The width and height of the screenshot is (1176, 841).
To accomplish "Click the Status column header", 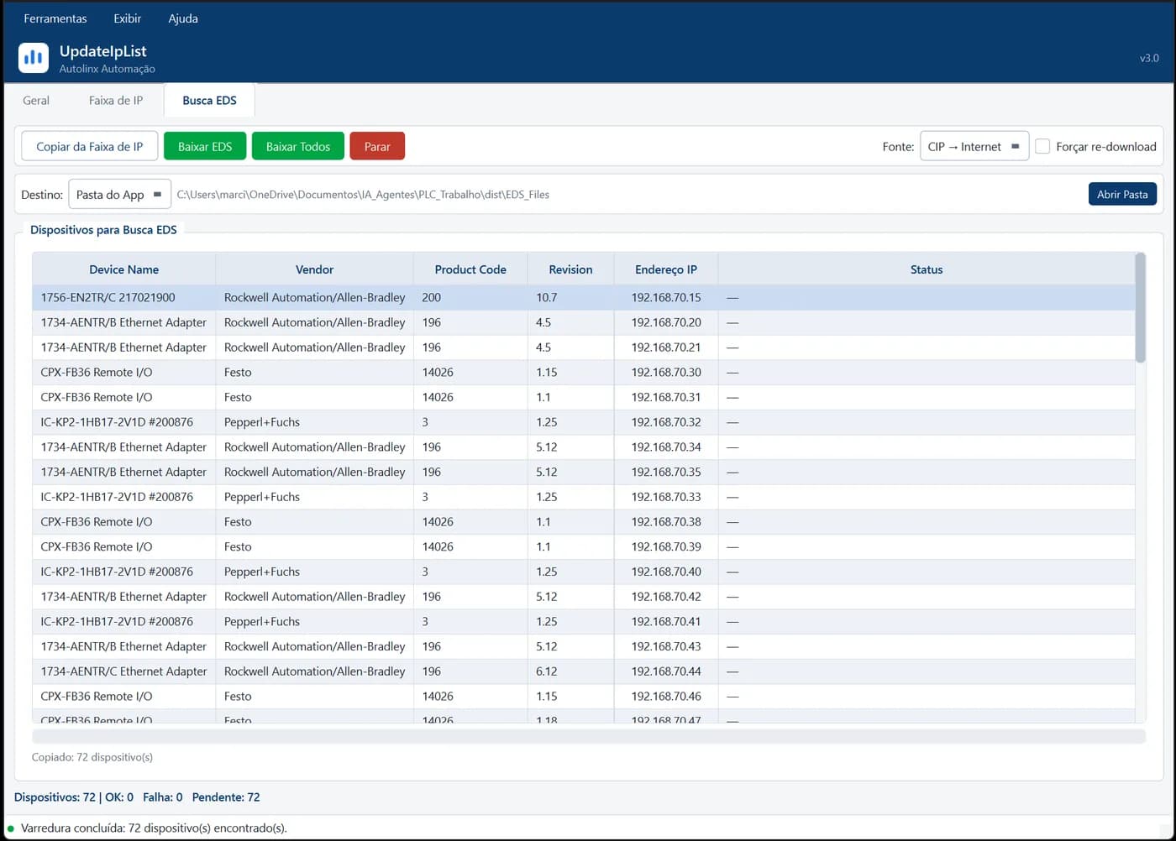I will tap(927, 269).
